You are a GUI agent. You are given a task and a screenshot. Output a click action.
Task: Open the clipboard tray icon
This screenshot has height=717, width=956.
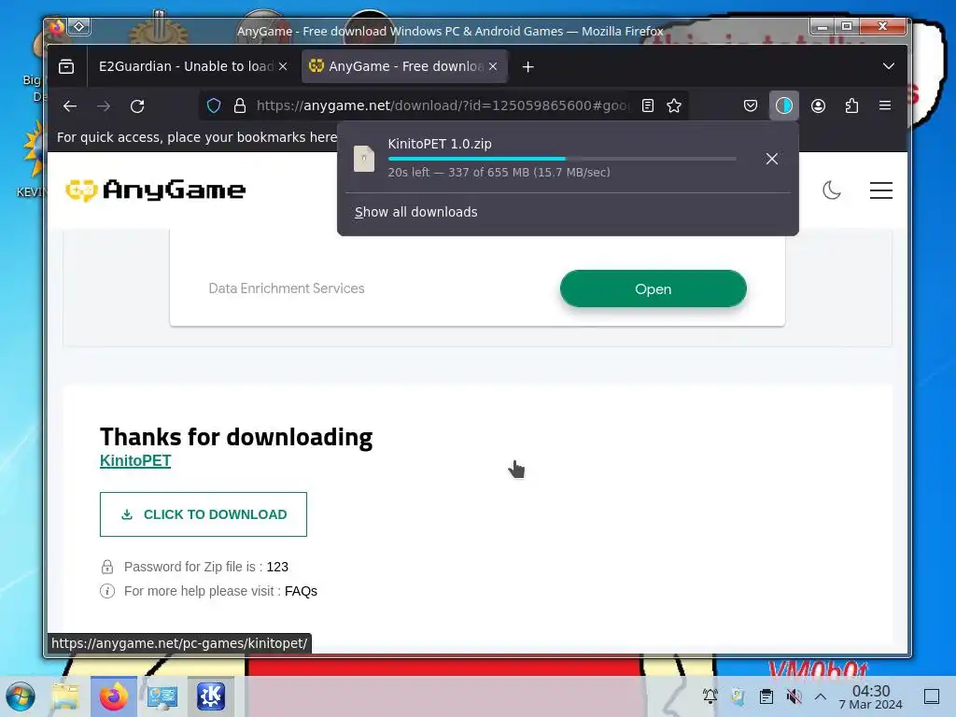766,696
